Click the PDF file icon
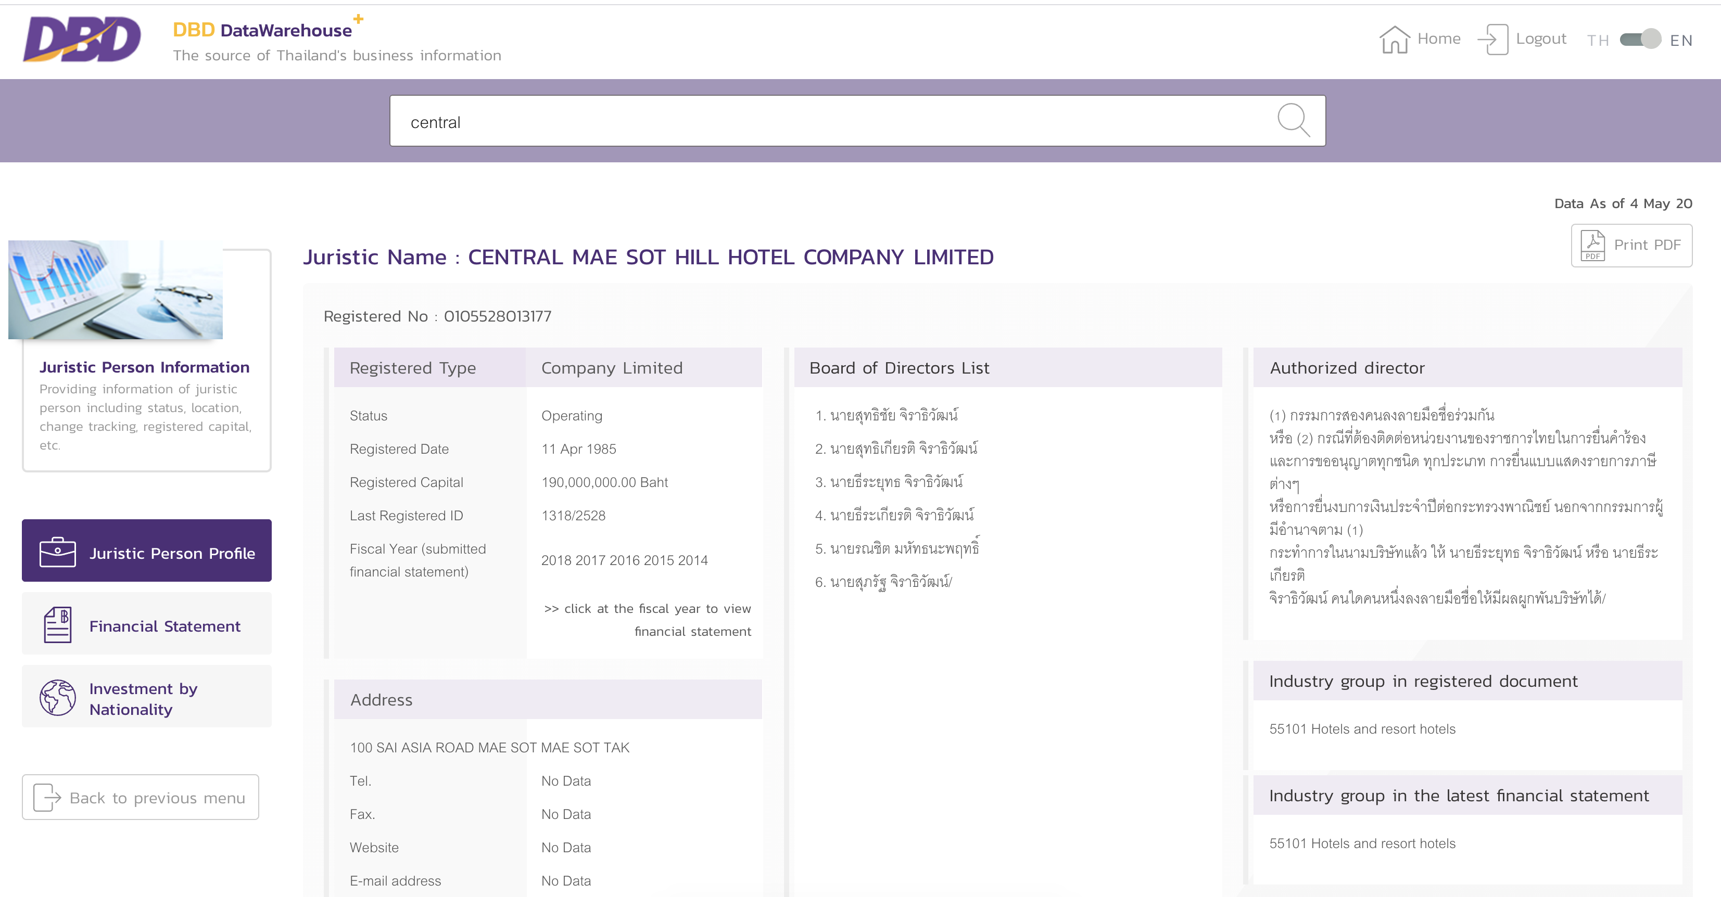This screenshot has width=1721, height=897. pyautogui.click(x=1593, y=246)
